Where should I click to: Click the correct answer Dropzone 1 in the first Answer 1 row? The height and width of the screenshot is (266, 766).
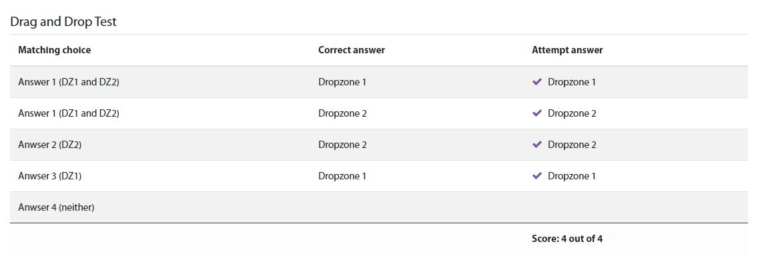click(x=342, y=82)
